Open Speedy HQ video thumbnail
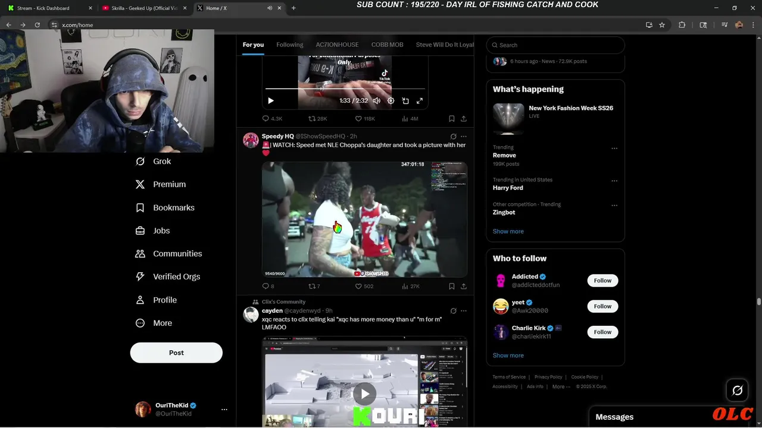Image resolution: width=762 pixels, height=428 pixels. point(364,219)
